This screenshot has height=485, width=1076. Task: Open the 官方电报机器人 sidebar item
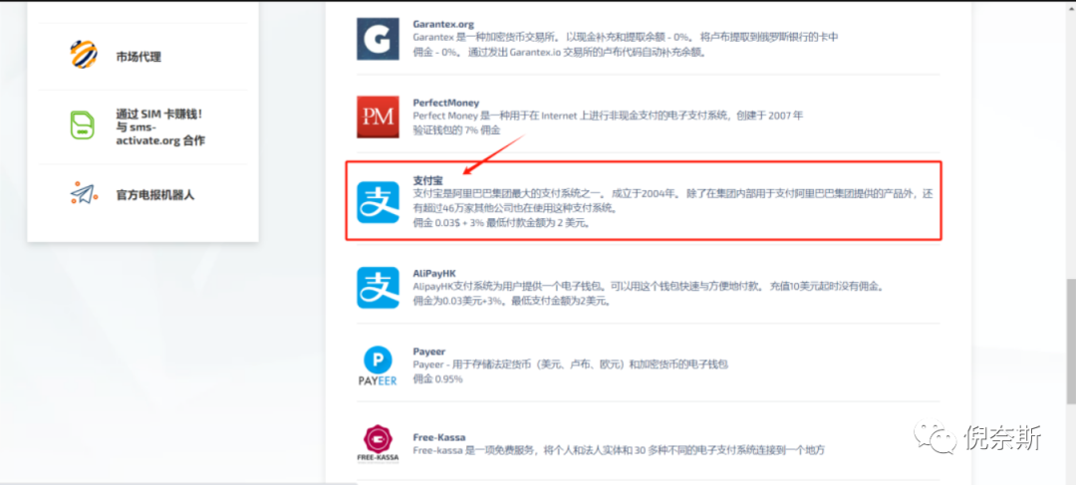154,195
